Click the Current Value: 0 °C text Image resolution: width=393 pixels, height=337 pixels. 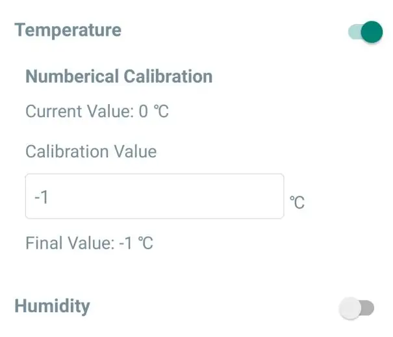[x=97, y=111]
